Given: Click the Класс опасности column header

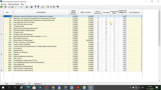Looking at the screenshot, I should tap(134, 12).
